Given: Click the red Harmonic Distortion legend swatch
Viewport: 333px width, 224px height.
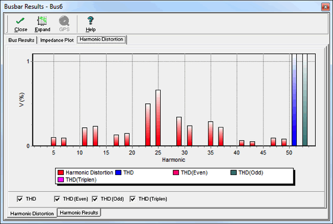Looking at the screenshot, I should point(61,173).
